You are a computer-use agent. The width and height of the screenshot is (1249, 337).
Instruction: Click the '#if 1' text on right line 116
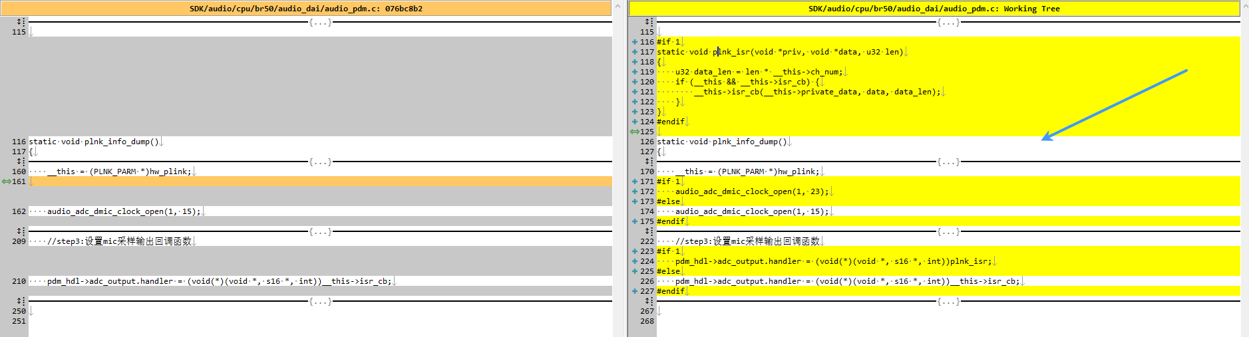(668, 42)
